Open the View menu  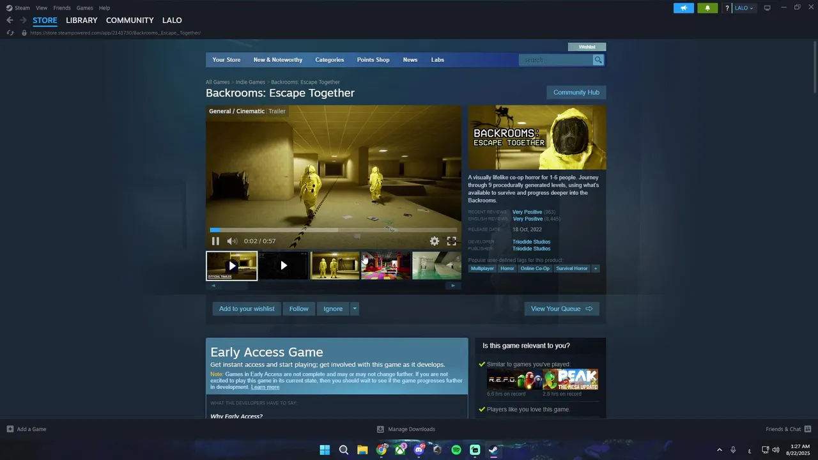coord(42,8)
